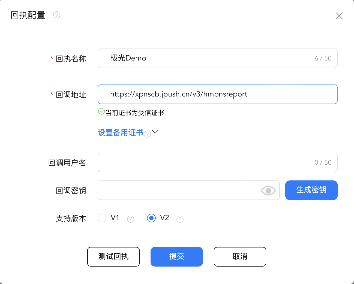Select the V2 version radio button
The width and height of the screenshot is (354, 284).
pos(151,218)
